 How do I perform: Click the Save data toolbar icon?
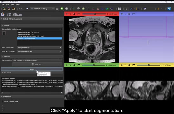pos(14,9)
